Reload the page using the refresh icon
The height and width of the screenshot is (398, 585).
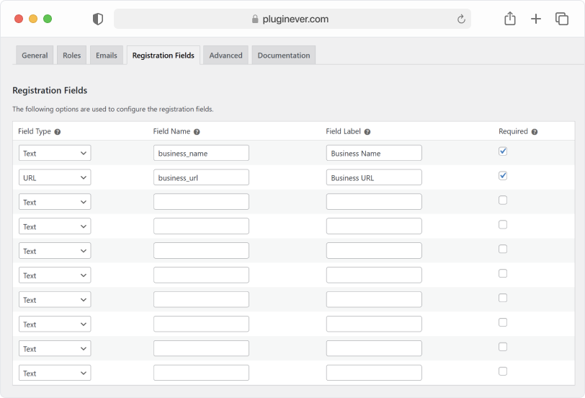tap(461, 19)
